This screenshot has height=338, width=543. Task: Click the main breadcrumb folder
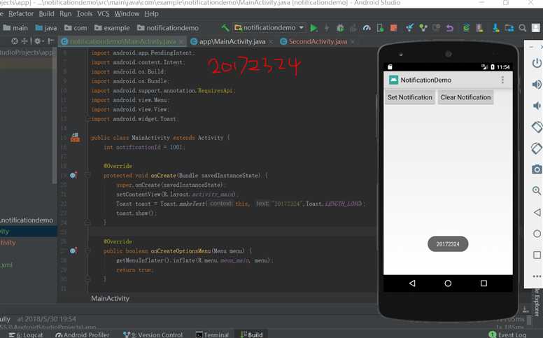[x=15, y=28]
